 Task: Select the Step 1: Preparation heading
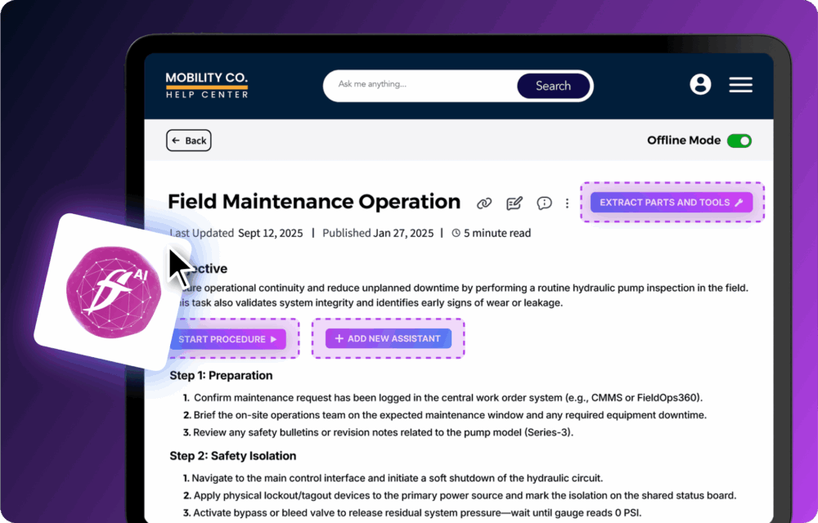221,376
